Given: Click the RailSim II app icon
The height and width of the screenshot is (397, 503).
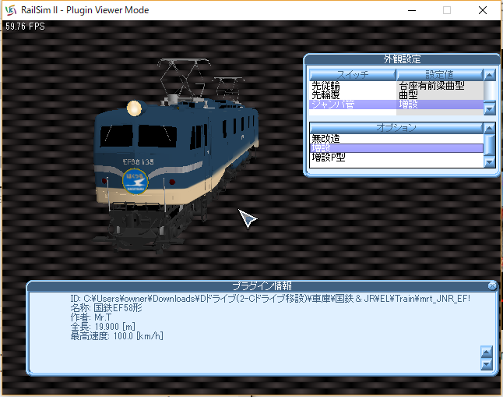Looking at the screenshot, I should [11, 10].
